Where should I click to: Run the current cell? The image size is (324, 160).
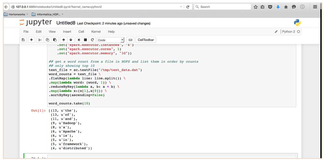79,40
